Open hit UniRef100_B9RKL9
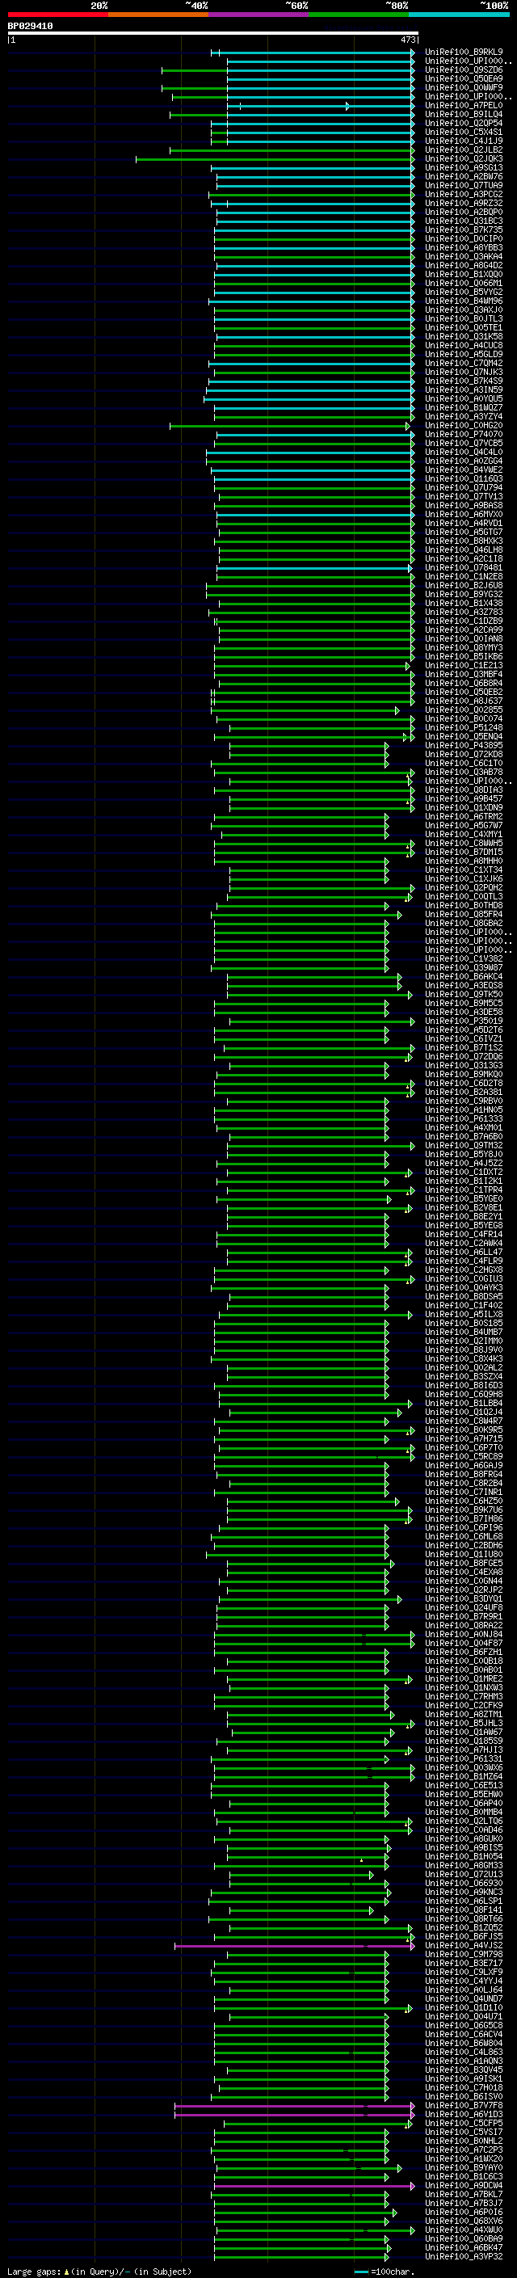Viewport: 517px width, 2278px height. pos(463,53)
